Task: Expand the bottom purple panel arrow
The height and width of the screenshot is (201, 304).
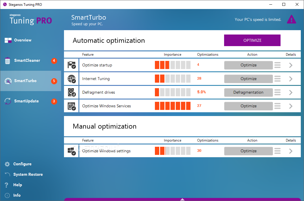Action: coord(182,199)
